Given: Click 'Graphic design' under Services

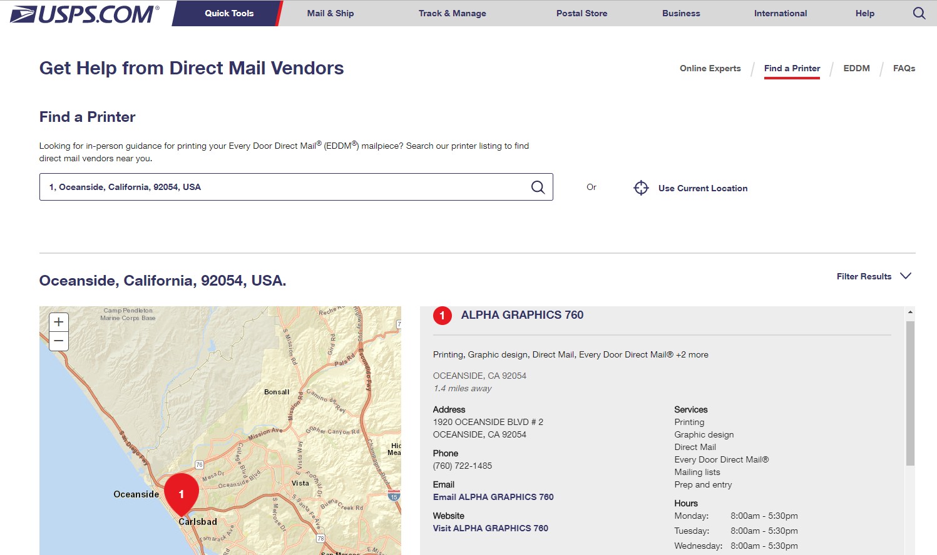Looking at the screenshot, I should point(704,434).
